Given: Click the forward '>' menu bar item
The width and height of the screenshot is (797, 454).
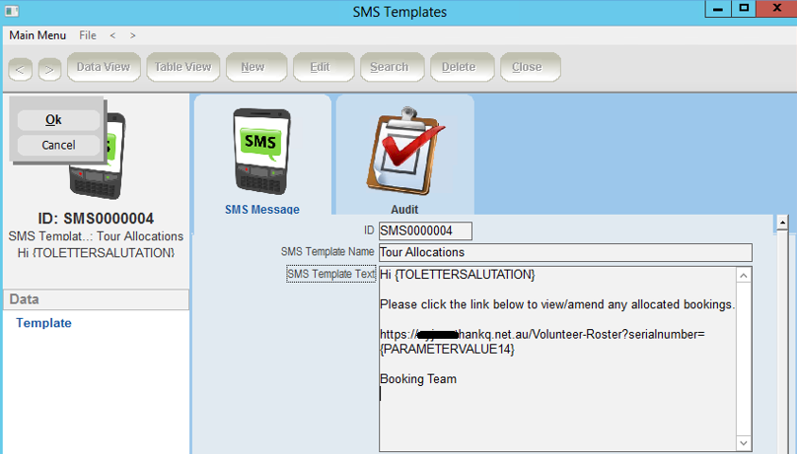Looking at the screenshot, I should (133, 35).
